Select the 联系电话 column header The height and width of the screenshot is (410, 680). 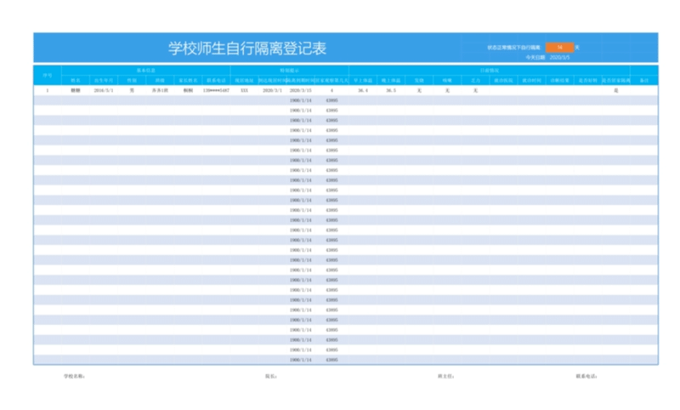point(216,80)
